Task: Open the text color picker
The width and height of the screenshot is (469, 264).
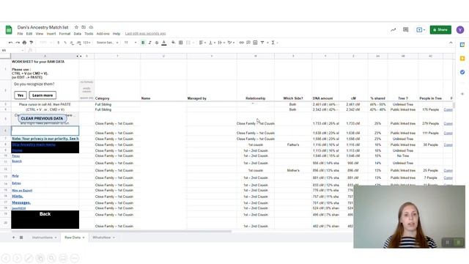Action: [x=164, y=43]
